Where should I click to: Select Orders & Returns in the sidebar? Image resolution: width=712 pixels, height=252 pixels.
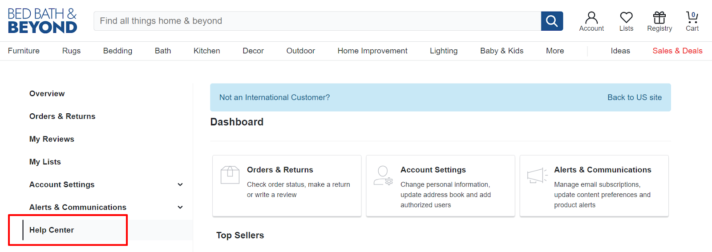(62, 116)
